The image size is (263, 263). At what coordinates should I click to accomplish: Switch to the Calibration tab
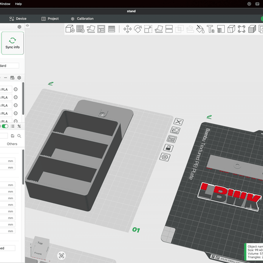pyautogui.click(x=82, y=19)
